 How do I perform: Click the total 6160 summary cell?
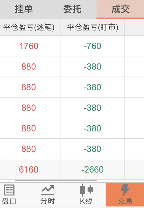pyautogui.click(x=29, y=170)
